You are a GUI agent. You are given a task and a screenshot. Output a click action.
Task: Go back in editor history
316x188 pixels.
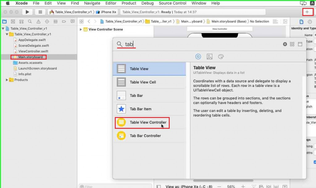pos(89,21)
